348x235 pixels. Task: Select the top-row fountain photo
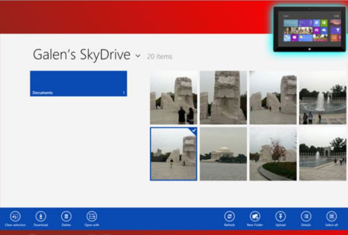pos(323,98)
